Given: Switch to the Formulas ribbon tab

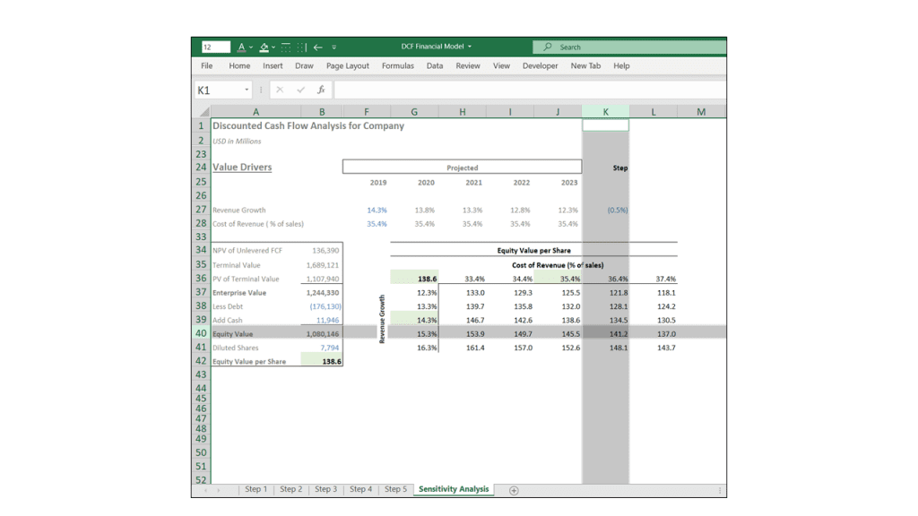Looking at the screenshot, I should coord(397,65).
